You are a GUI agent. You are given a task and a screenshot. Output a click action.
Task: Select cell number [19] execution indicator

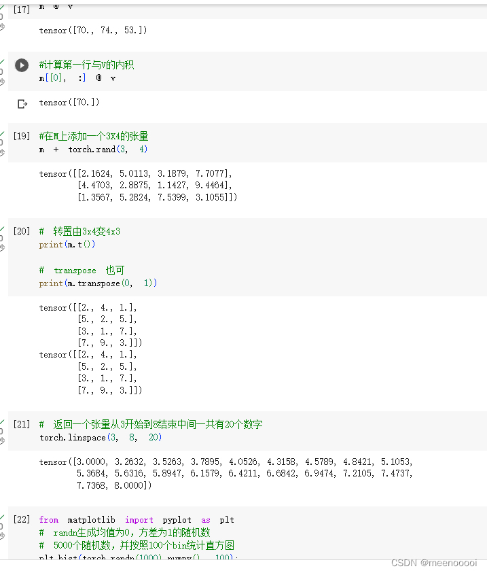pos(22,136)
